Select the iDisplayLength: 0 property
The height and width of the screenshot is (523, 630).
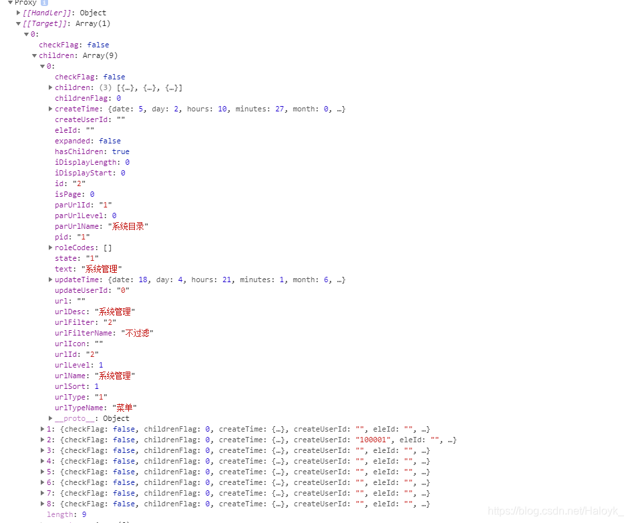pyautogui.click(x=92, y=162)
